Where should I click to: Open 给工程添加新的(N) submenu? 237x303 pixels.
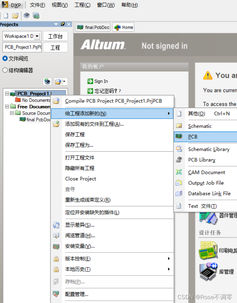point(112,113)
